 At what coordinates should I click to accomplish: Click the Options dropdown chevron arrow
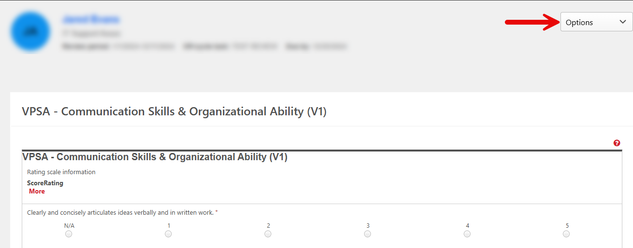(x=622, y=22)
